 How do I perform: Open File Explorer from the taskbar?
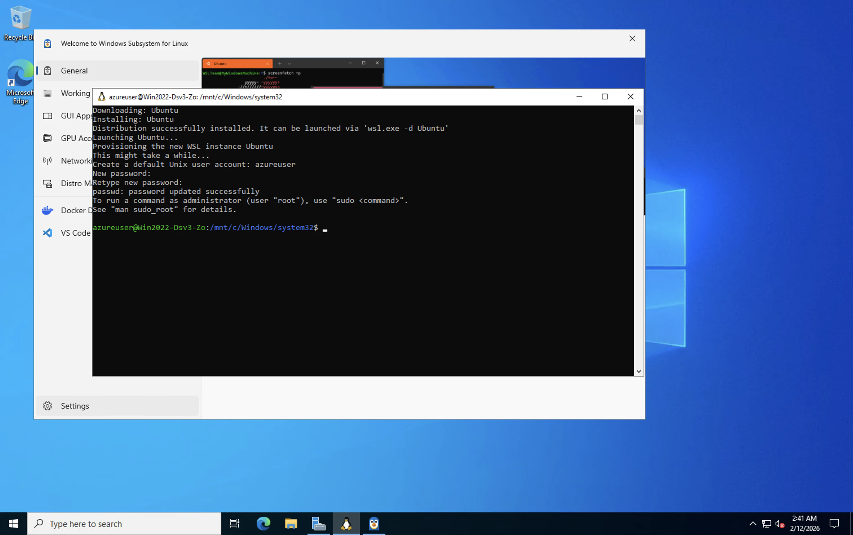291,524
